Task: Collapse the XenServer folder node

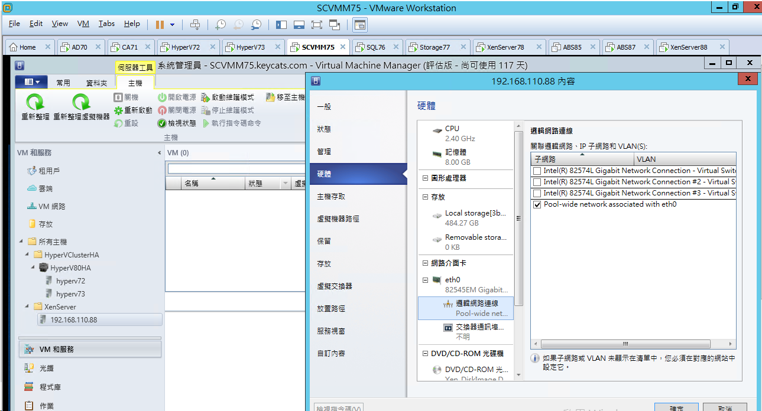Action: pos(28,306)
